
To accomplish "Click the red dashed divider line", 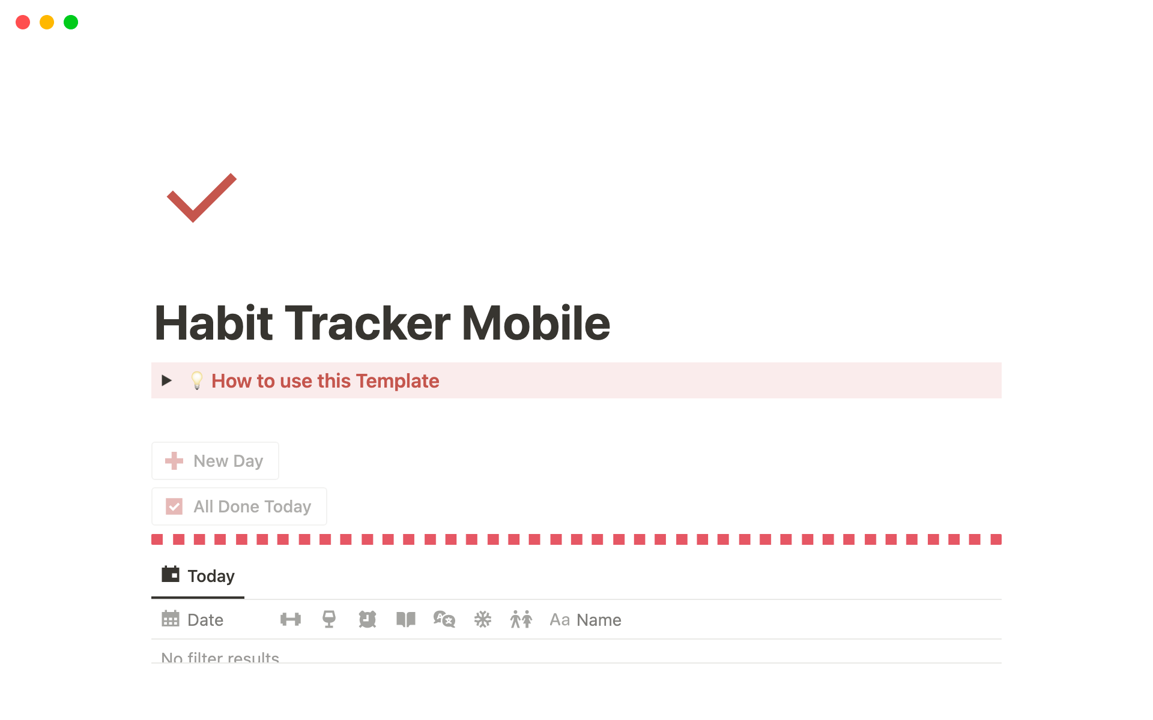I will pyautogui.click(x=576, y=540).
